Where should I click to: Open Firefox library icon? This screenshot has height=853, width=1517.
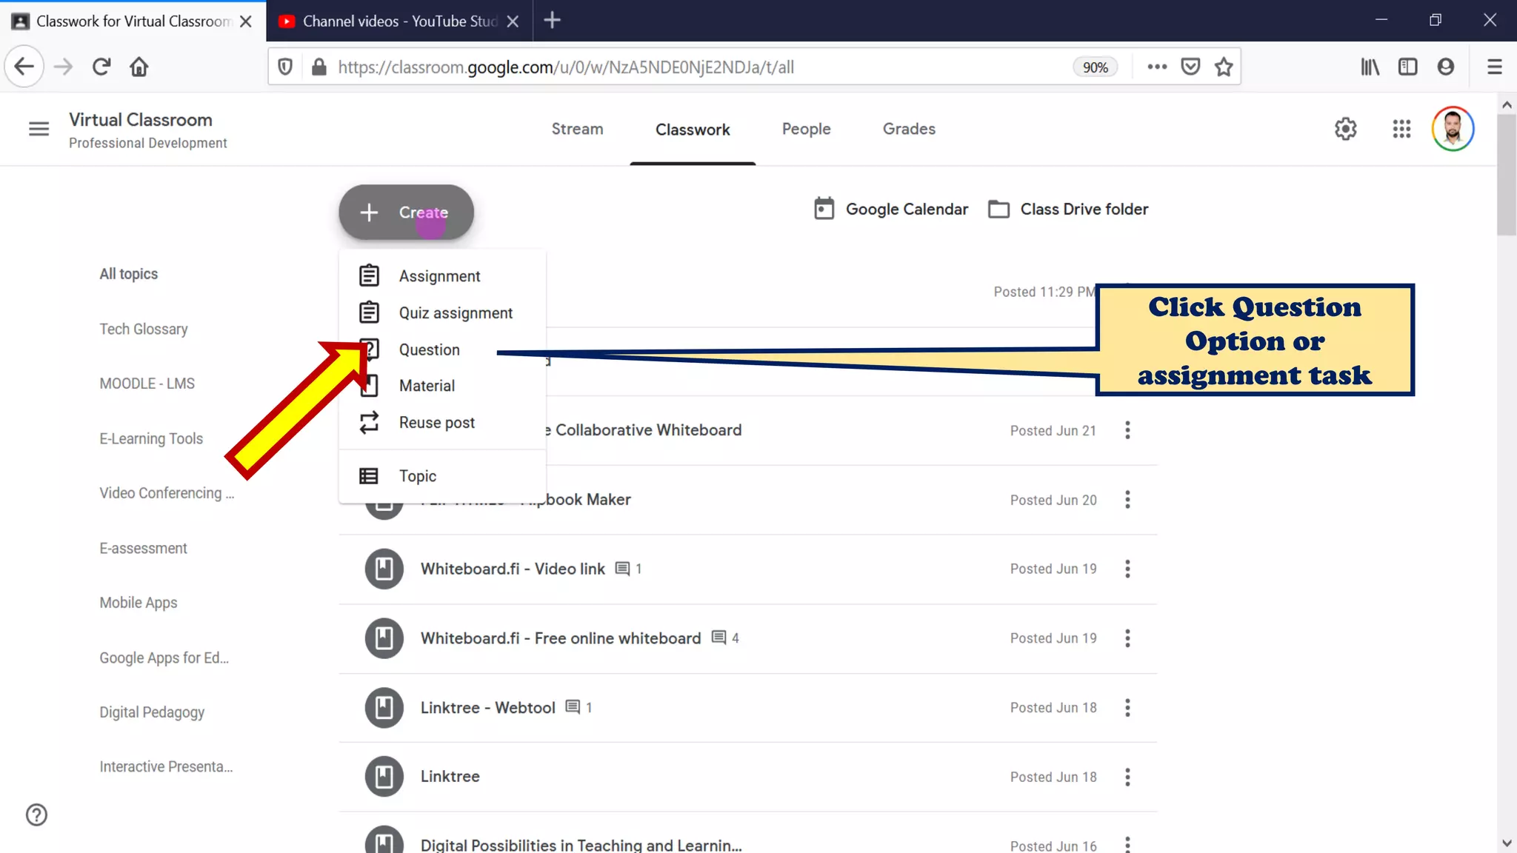[1370, 67]
